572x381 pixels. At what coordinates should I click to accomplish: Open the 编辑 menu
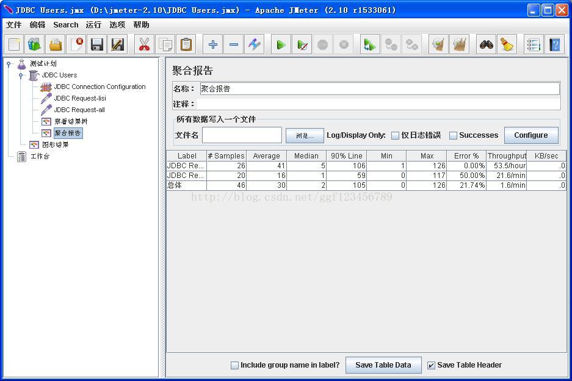coord(37,25)
